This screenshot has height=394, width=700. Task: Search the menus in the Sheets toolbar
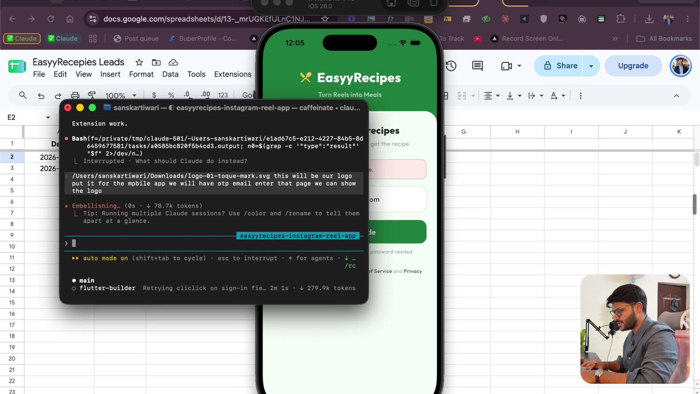point(23,96)
